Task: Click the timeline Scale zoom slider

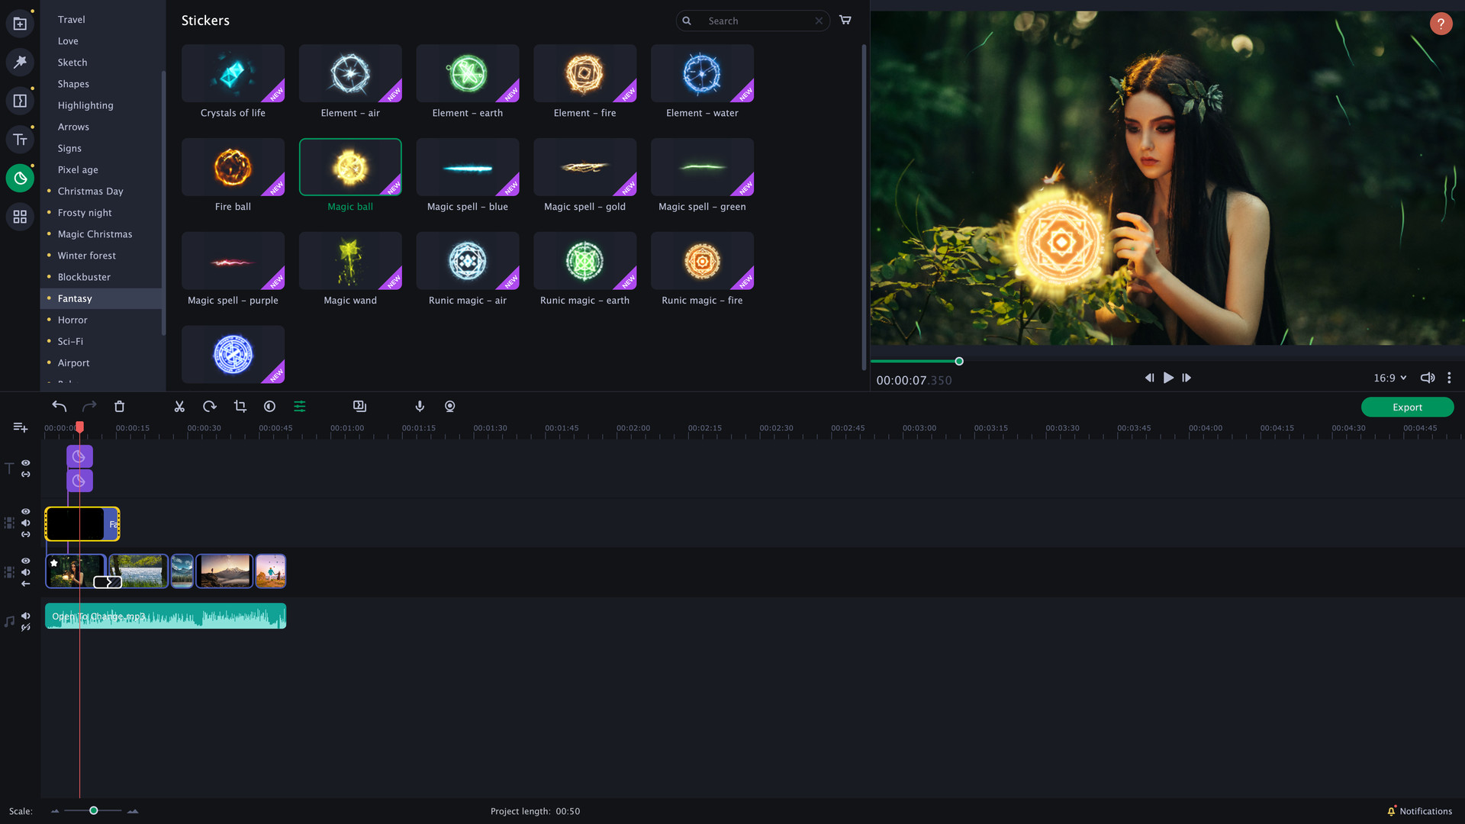Action: click(93, 811)
